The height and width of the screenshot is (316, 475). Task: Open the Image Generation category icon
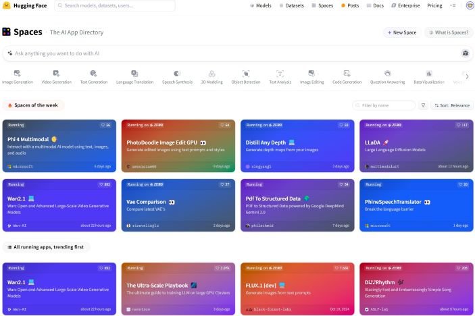(x=18, y=73)
